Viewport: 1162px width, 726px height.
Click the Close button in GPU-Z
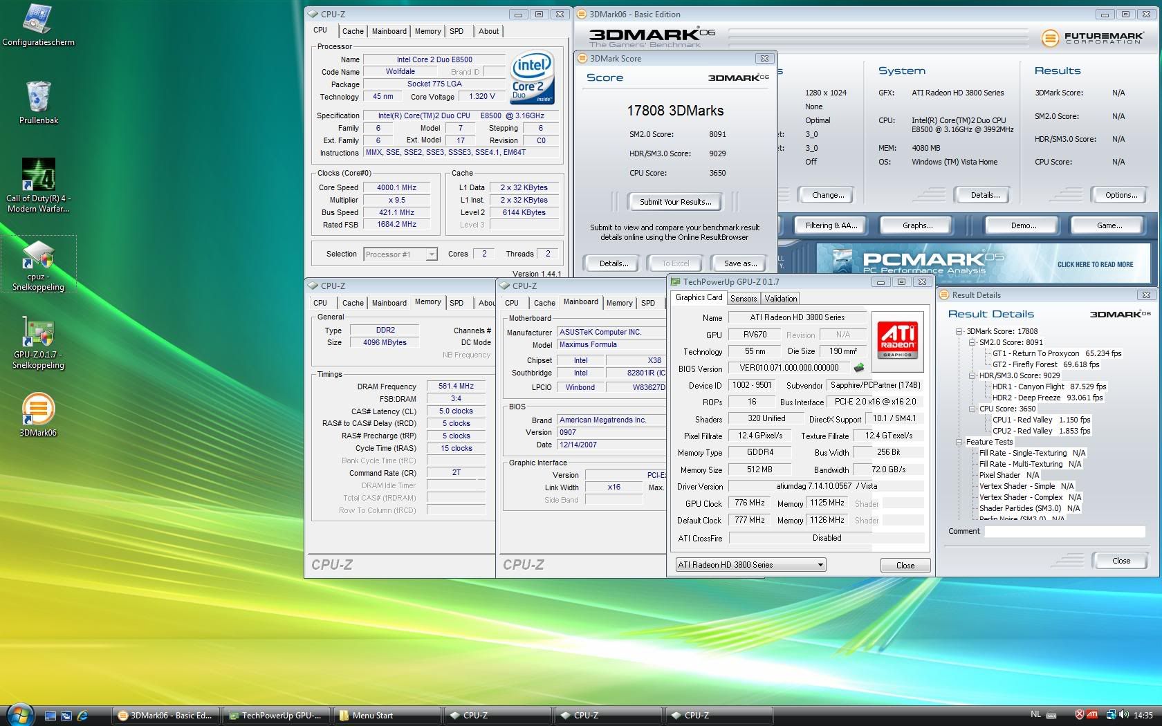(x=905, y=566)
